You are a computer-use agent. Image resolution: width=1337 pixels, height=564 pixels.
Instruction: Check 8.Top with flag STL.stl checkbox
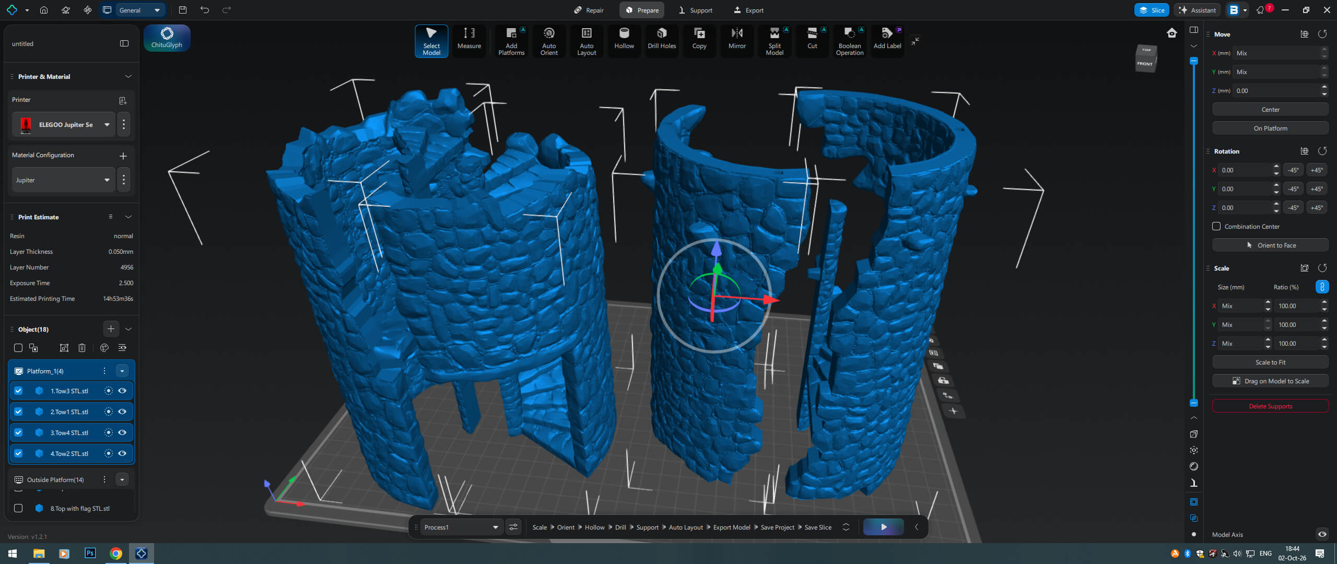point(18,508)
